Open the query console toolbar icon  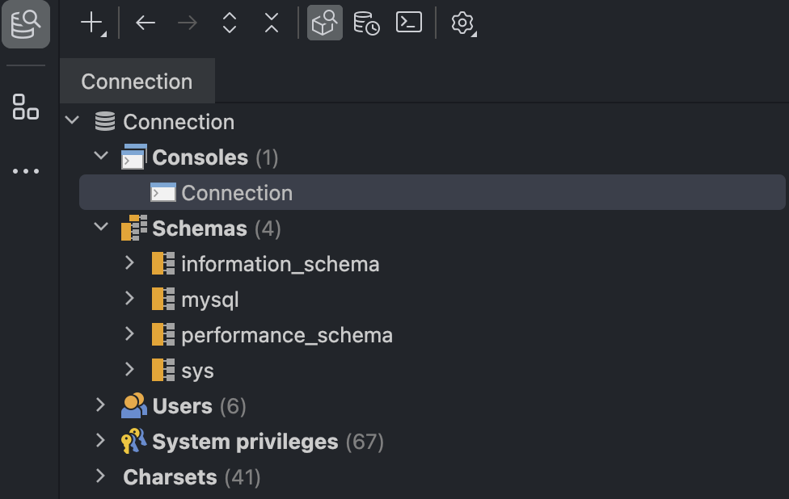[409, 23]
